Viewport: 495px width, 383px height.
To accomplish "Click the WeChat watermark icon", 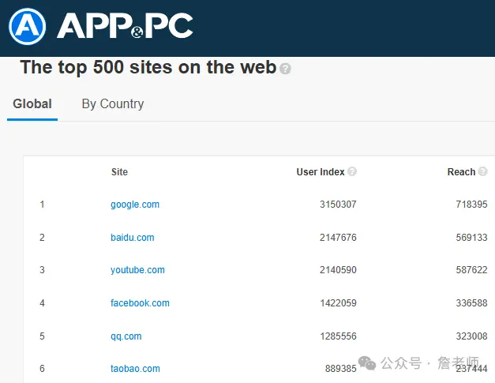I will tap(367, 362).
